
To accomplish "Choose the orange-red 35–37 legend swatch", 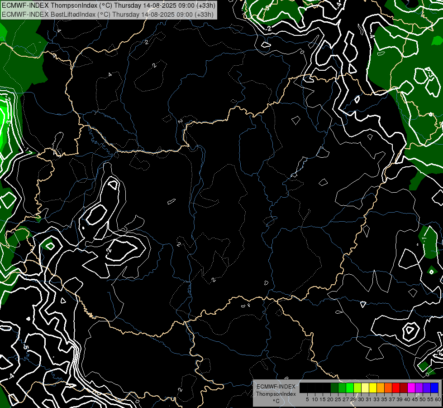I will click(x=388, y=388).
